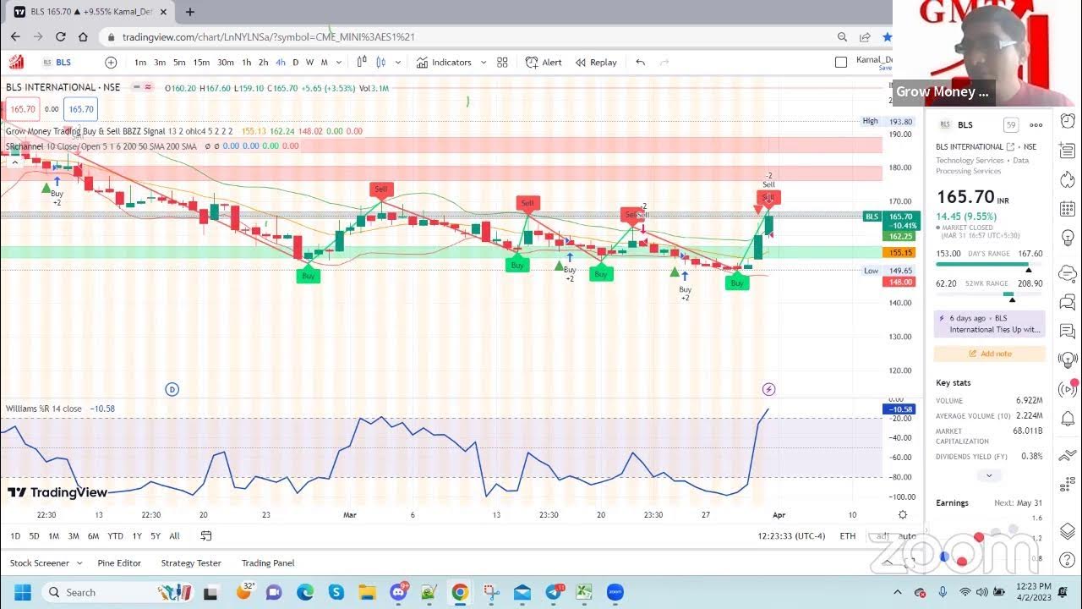
Task: Expand the Indicators favorites dropdown arrow
Action: (484, 63)
